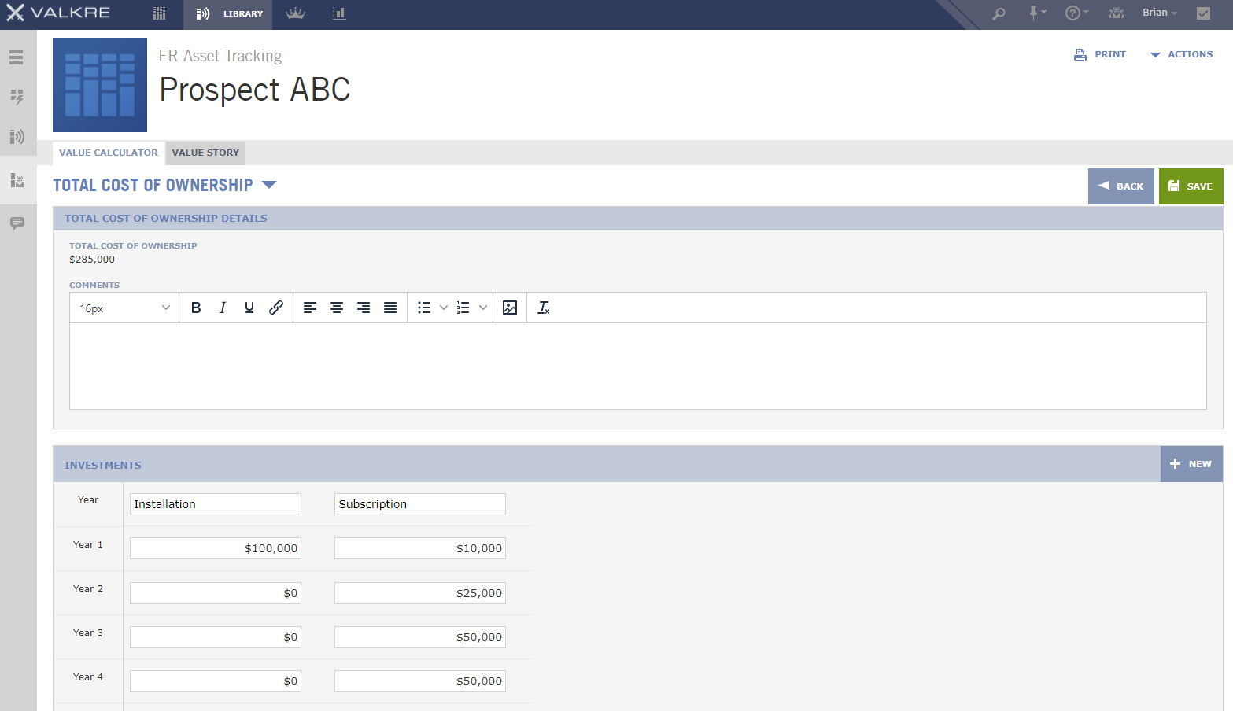Open the crown icon in top nav
The height and width of the screenshot is (711, 1233).
point(296,13)
